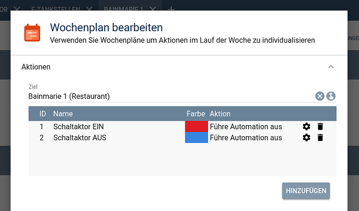Collapse the Aktionen section
This screenshot has width=359, height=211.
[330, 67]
